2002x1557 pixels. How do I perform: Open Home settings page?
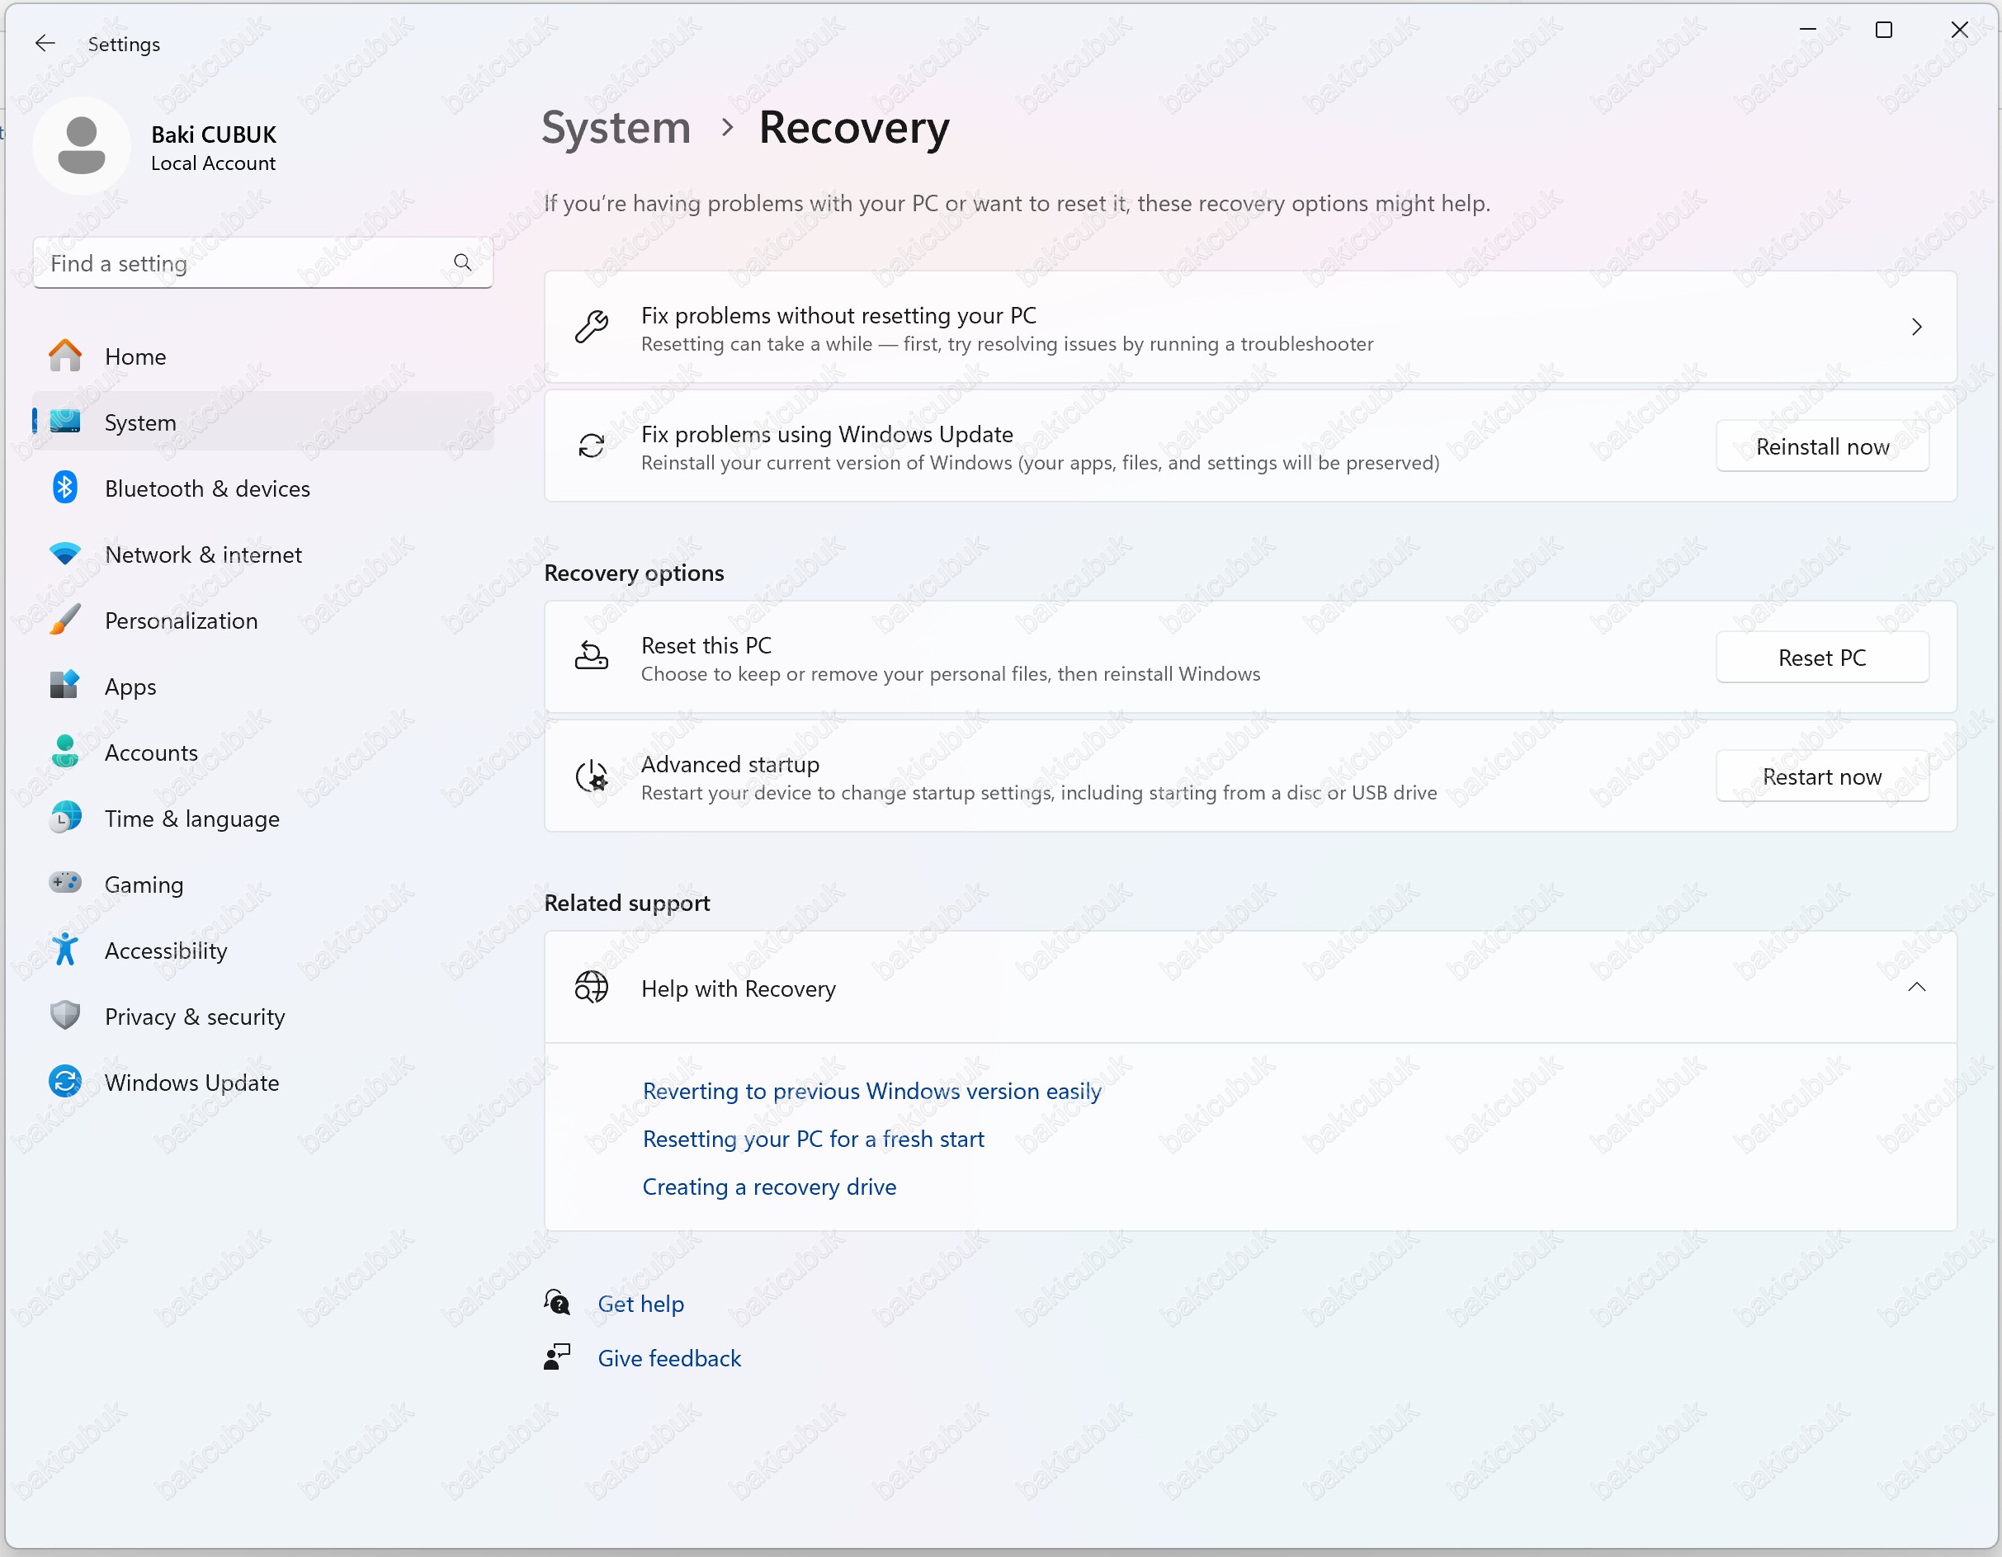263,356
